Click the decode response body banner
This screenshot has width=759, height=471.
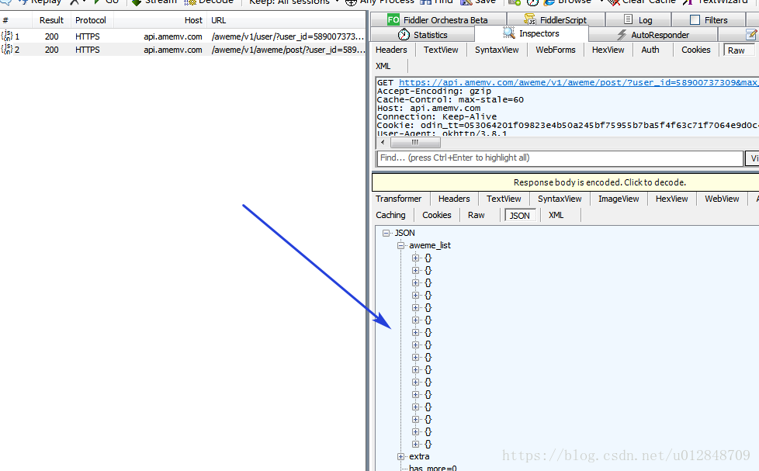pos(566,182)
